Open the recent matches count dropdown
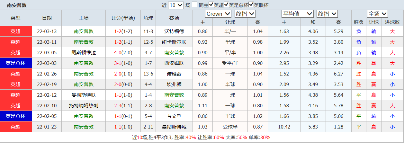This screenshot has height=143, width=404. 176,5
